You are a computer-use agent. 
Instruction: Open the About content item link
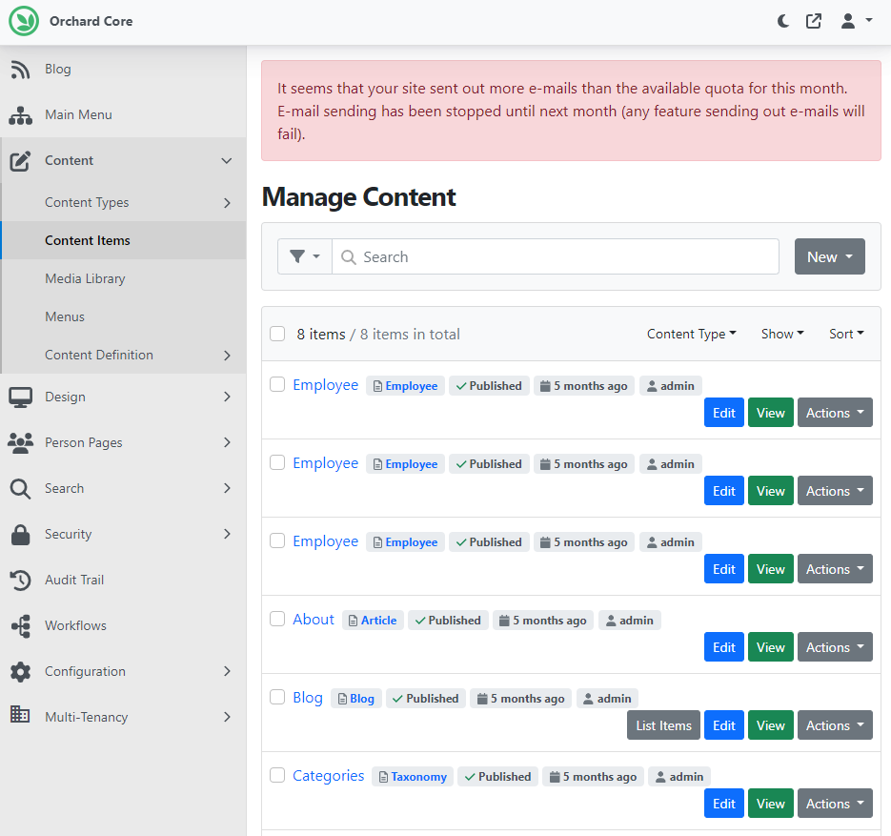(314, 620)
